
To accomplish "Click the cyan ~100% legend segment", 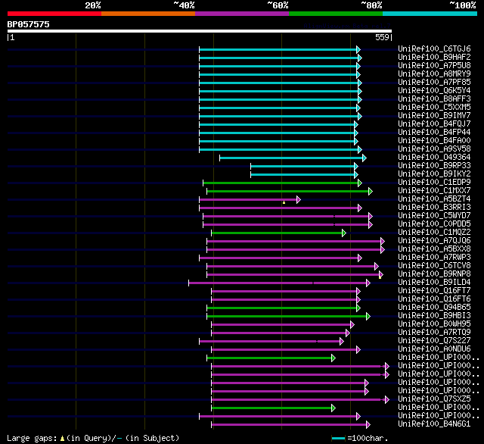I will [430, 14].
